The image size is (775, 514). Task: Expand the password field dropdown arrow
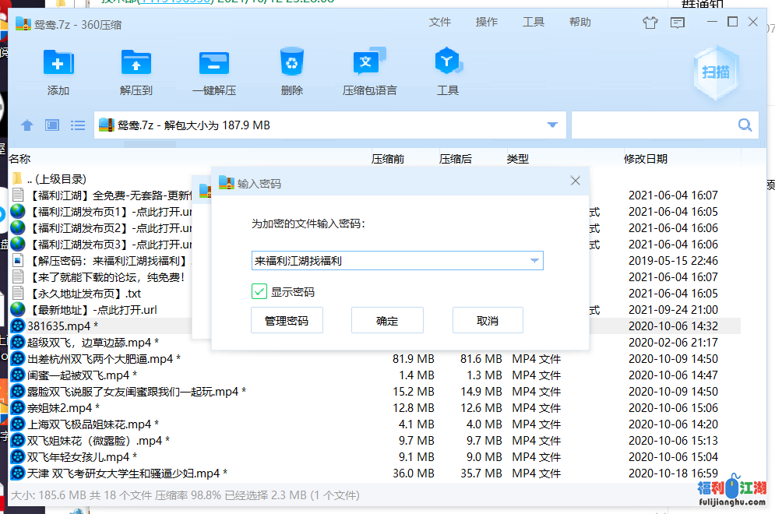(534, 261)
